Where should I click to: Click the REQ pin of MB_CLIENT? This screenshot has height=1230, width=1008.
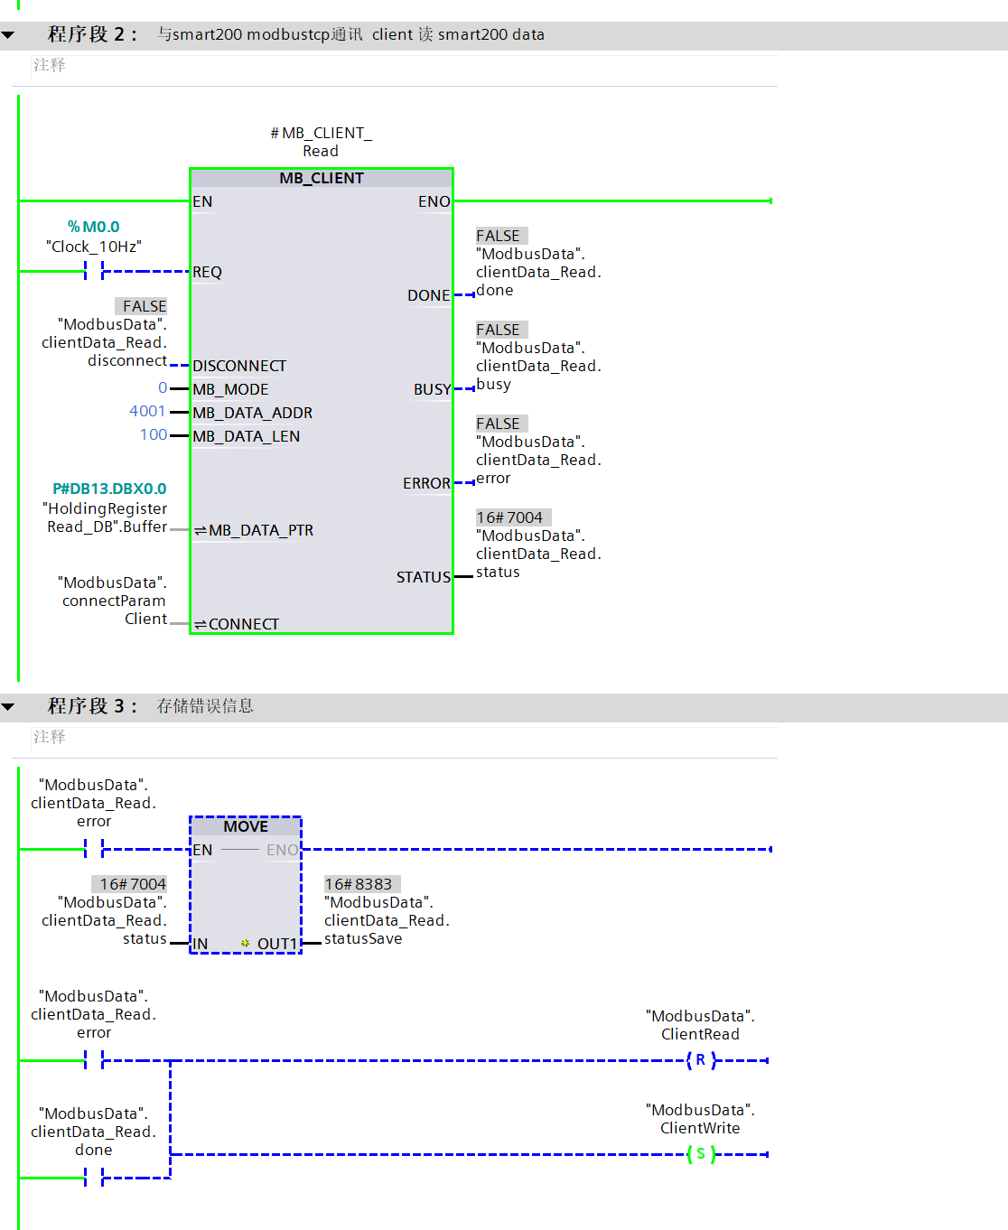(207, 272)
